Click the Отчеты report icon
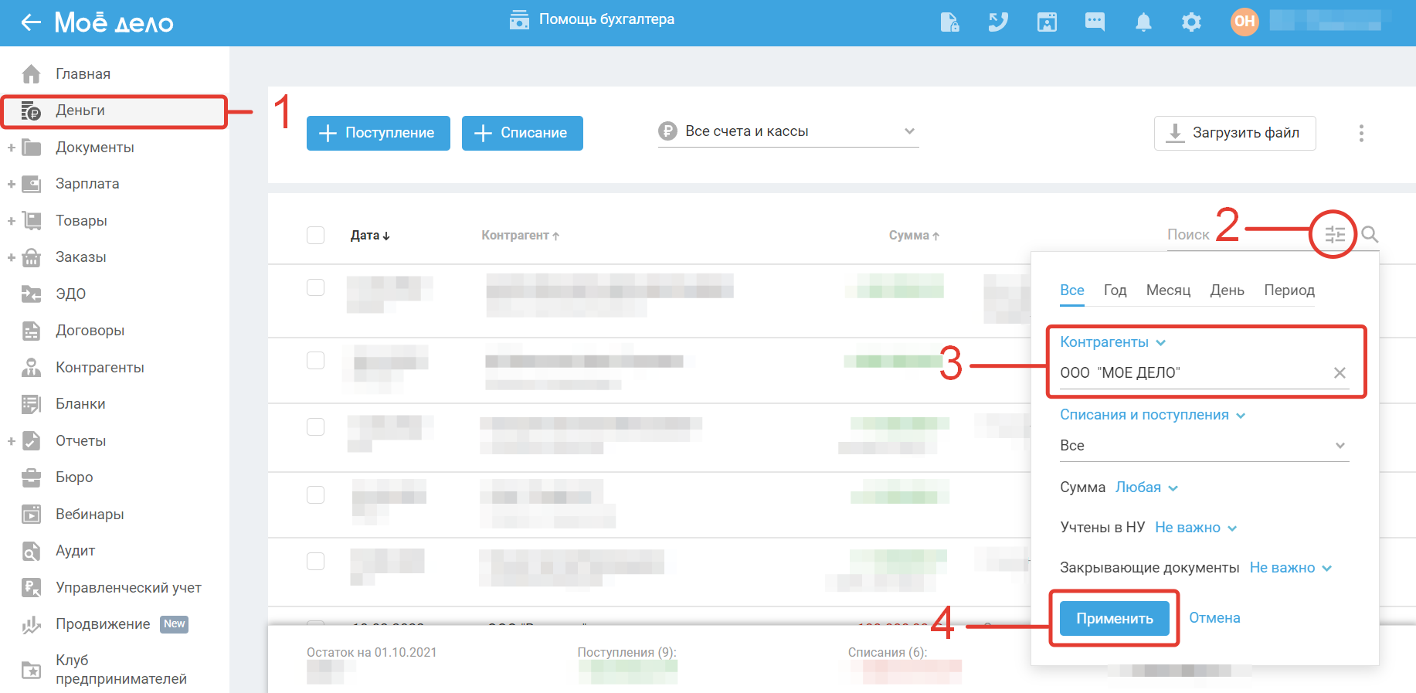 [x=32, y=441]
